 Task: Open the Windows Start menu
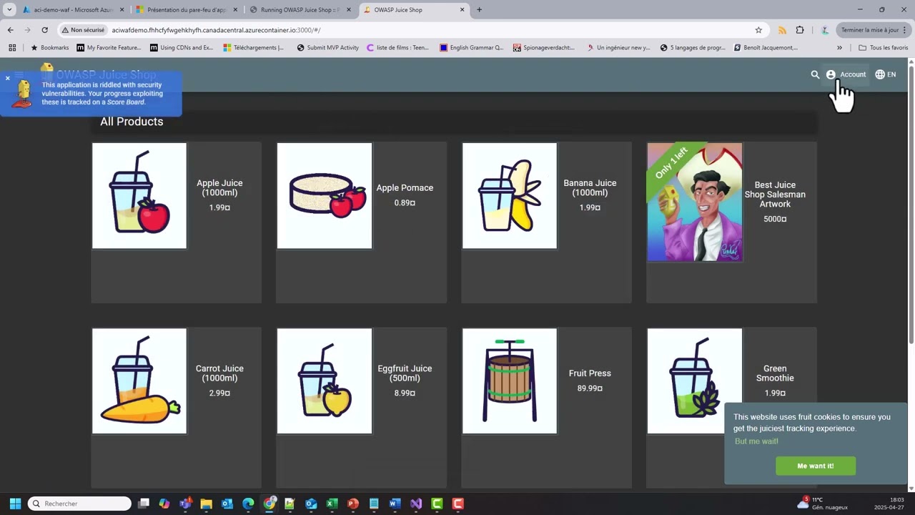(x=15, y=504)
